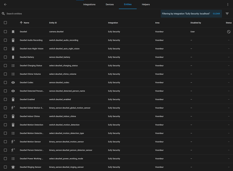Sort by the Area column header
This screenshot has height=171, width=233.
click(157, 23)
